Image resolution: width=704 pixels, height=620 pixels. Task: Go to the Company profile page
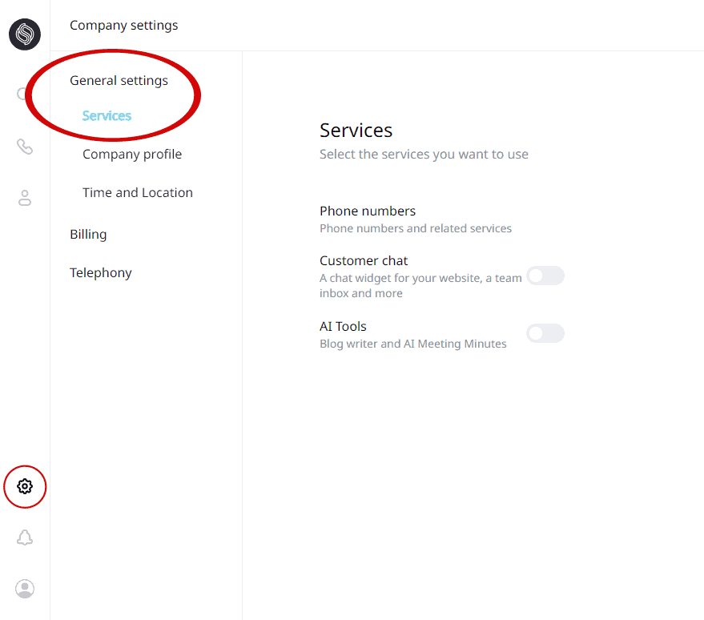point(132,154)
